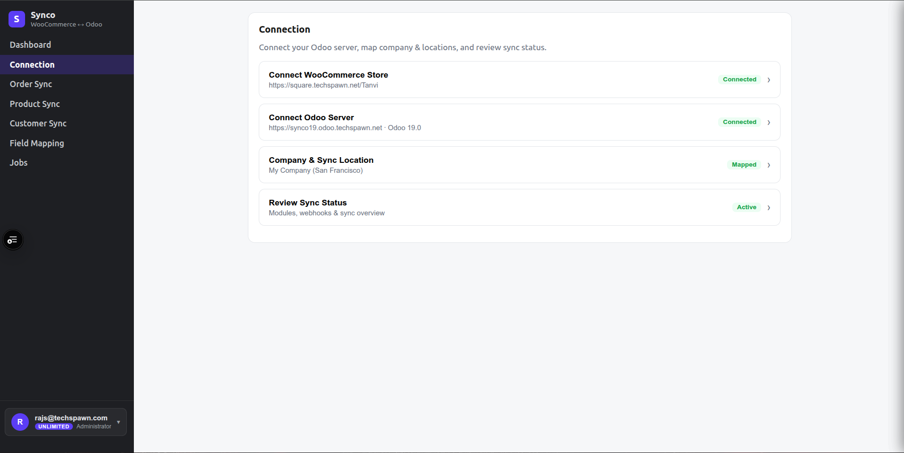Click the UNLIMITED plan badge
904x453 pixels.
(53, 426)
